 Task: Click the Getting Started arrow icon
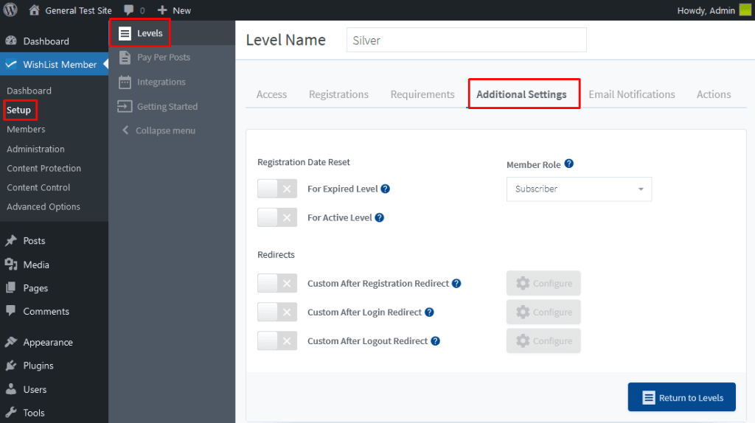click(x=125, y=106)
